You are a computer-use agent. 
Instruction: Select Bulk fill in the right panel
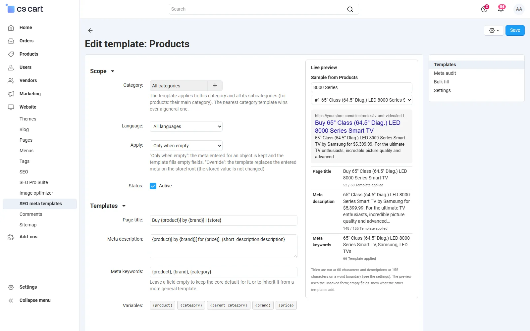tap(477, 82)
